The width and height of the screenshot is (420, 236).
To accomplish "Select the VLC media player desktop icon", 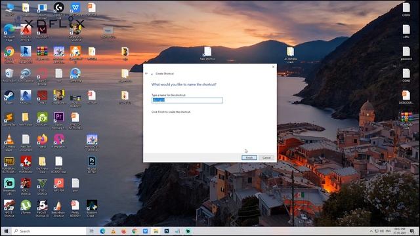I will point(9,142).
